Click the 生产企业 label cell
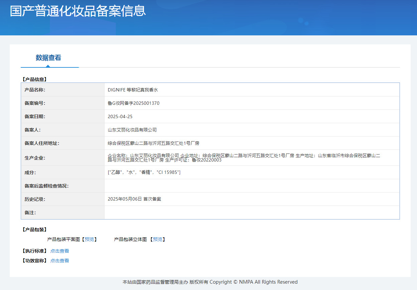Image resolution: width=417 pixels, height=290 pixels. [63, 158]
